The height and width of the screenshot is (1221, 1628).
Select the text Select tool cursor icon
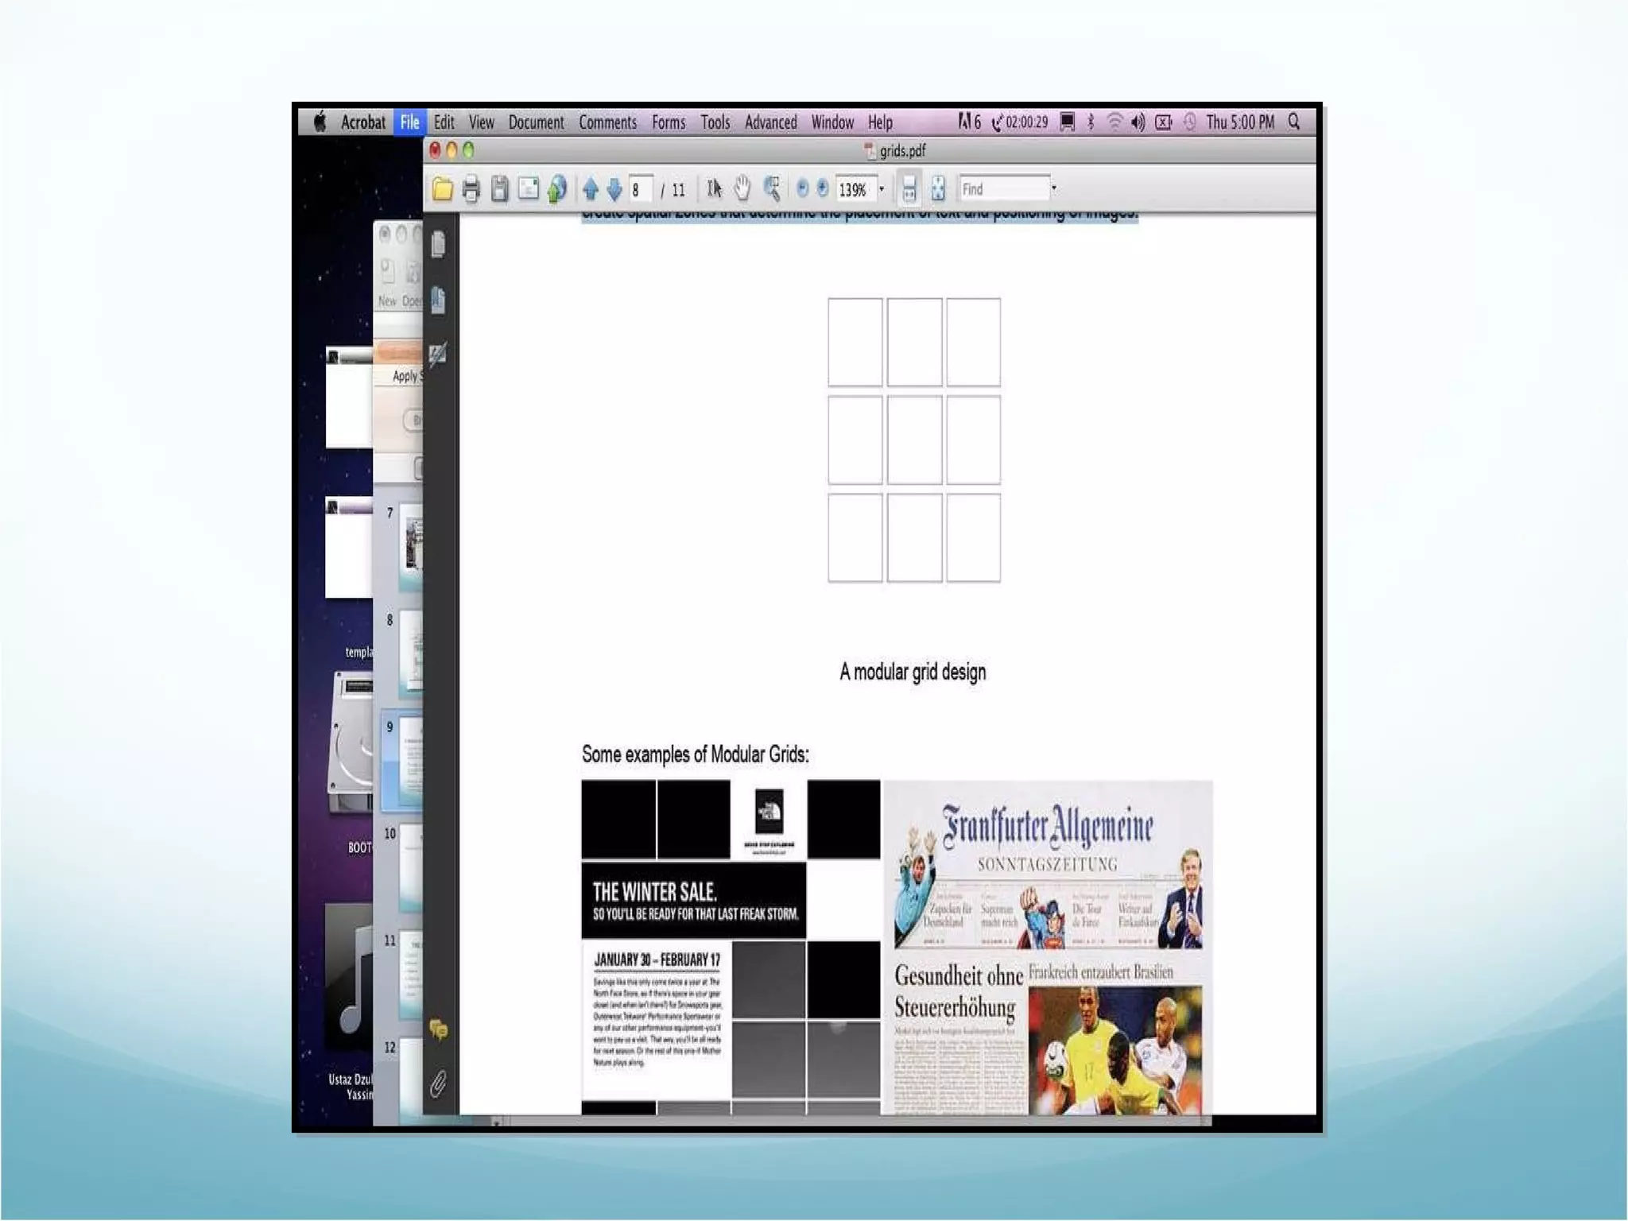[x=714, y=188]
